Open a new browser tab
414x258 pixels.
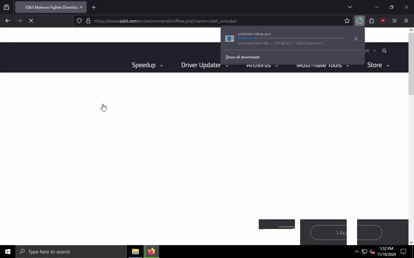94,7
